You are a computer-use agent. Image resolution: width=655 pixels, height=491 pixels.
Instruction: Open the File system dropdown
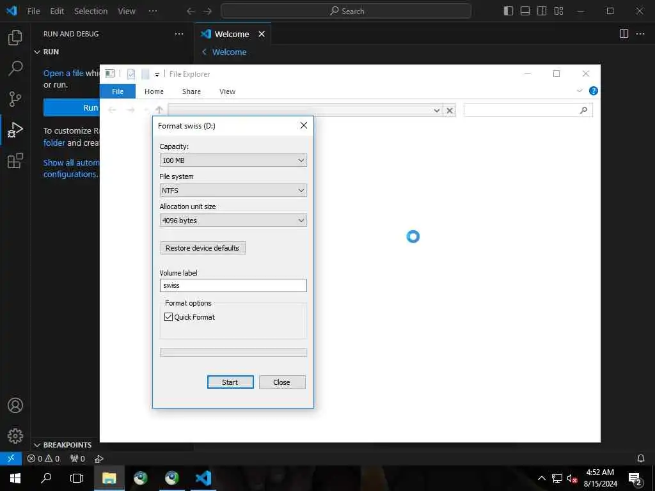(x=233, y=191)
